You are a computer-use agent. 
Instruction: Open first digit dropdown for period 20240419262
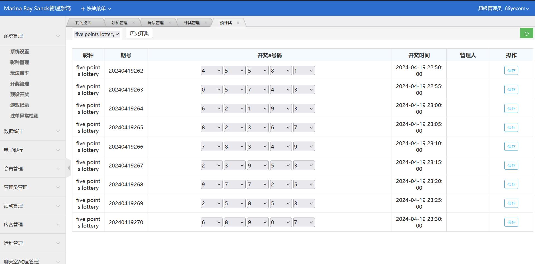pos(211,71)
